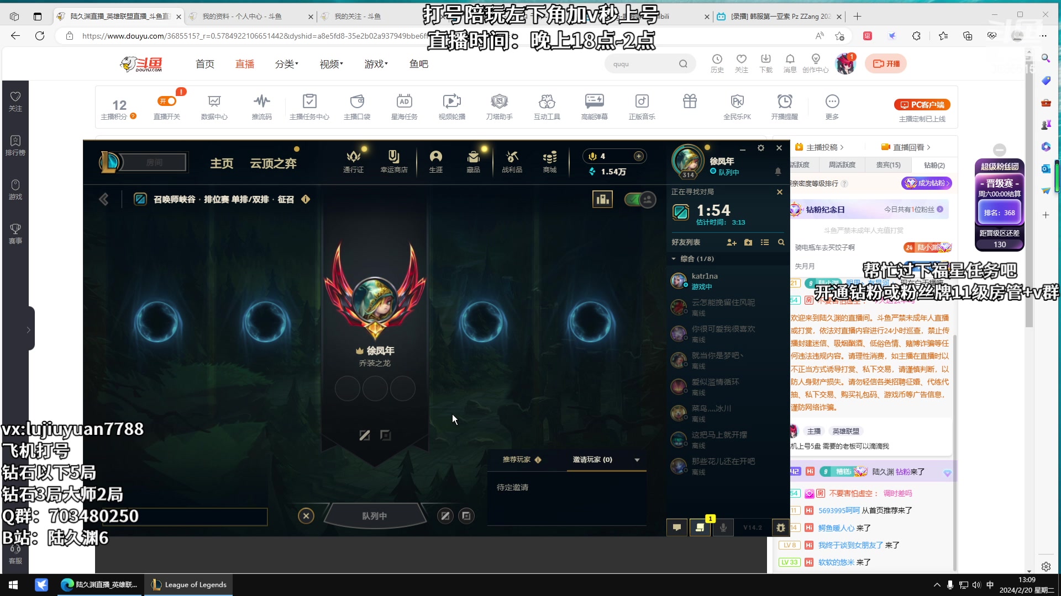
Task: Open 高能弹幕 icon
Action: click(x=595, y=107)
